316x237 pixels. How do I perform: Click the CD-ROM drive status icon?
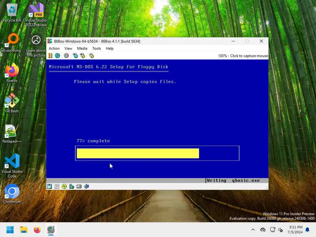pos(64,186)
